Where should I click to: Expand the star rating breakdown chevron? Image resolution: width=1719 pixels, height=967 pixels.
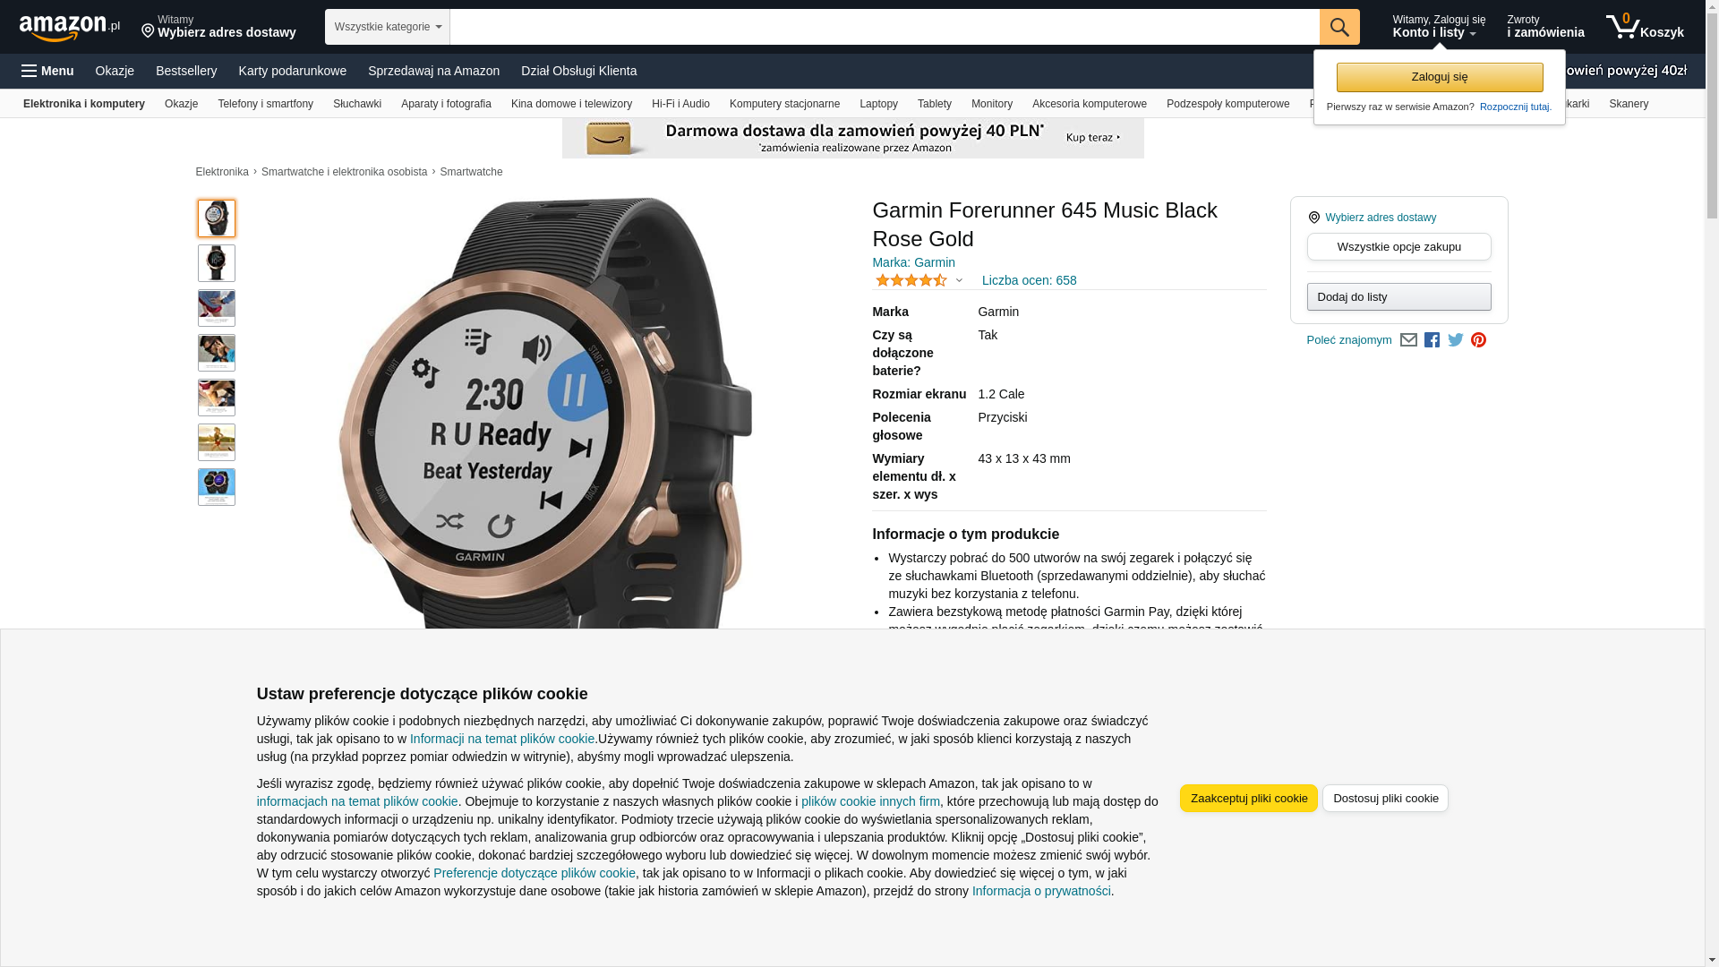959,281
